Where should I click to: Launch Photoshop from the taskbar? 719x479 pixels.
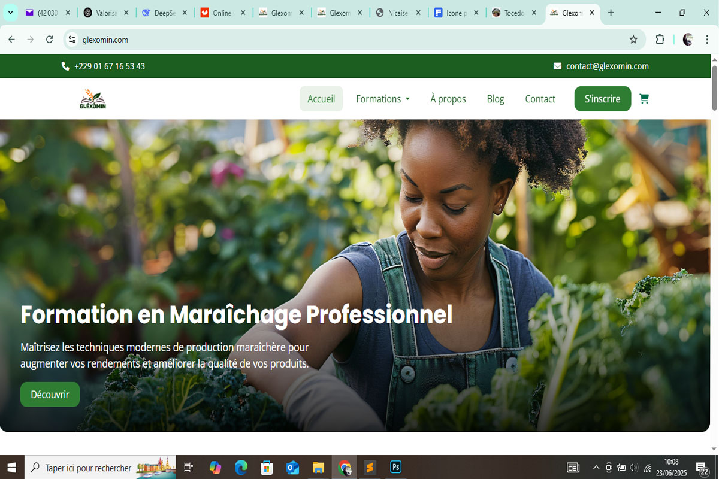point(395,468)
